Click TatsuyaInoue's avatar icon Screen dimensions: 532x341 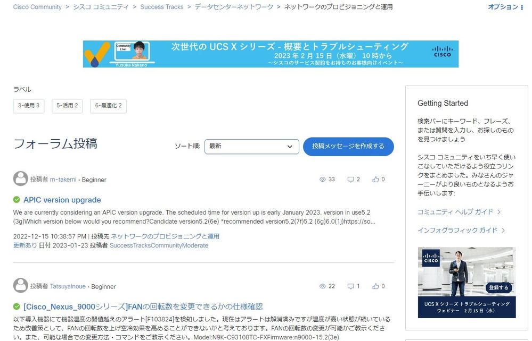click(20, 286)
